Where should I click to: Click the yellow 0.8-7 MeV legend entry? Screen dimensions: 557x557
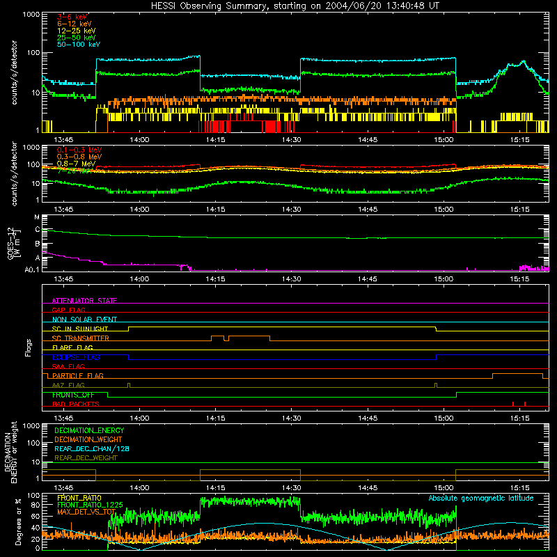click(x=77, y=164)
